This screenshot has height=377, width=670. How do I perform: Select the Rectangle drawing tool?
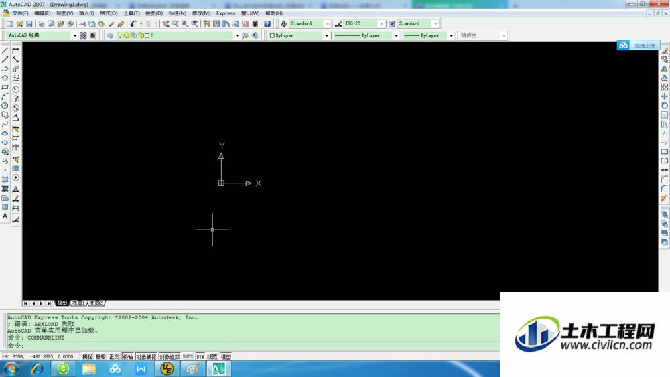[5, 87]
